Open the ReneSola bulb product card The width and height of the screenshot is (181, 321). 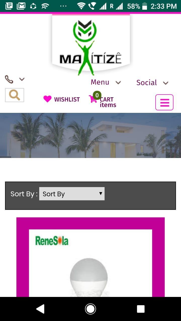[x=90, y=257]
